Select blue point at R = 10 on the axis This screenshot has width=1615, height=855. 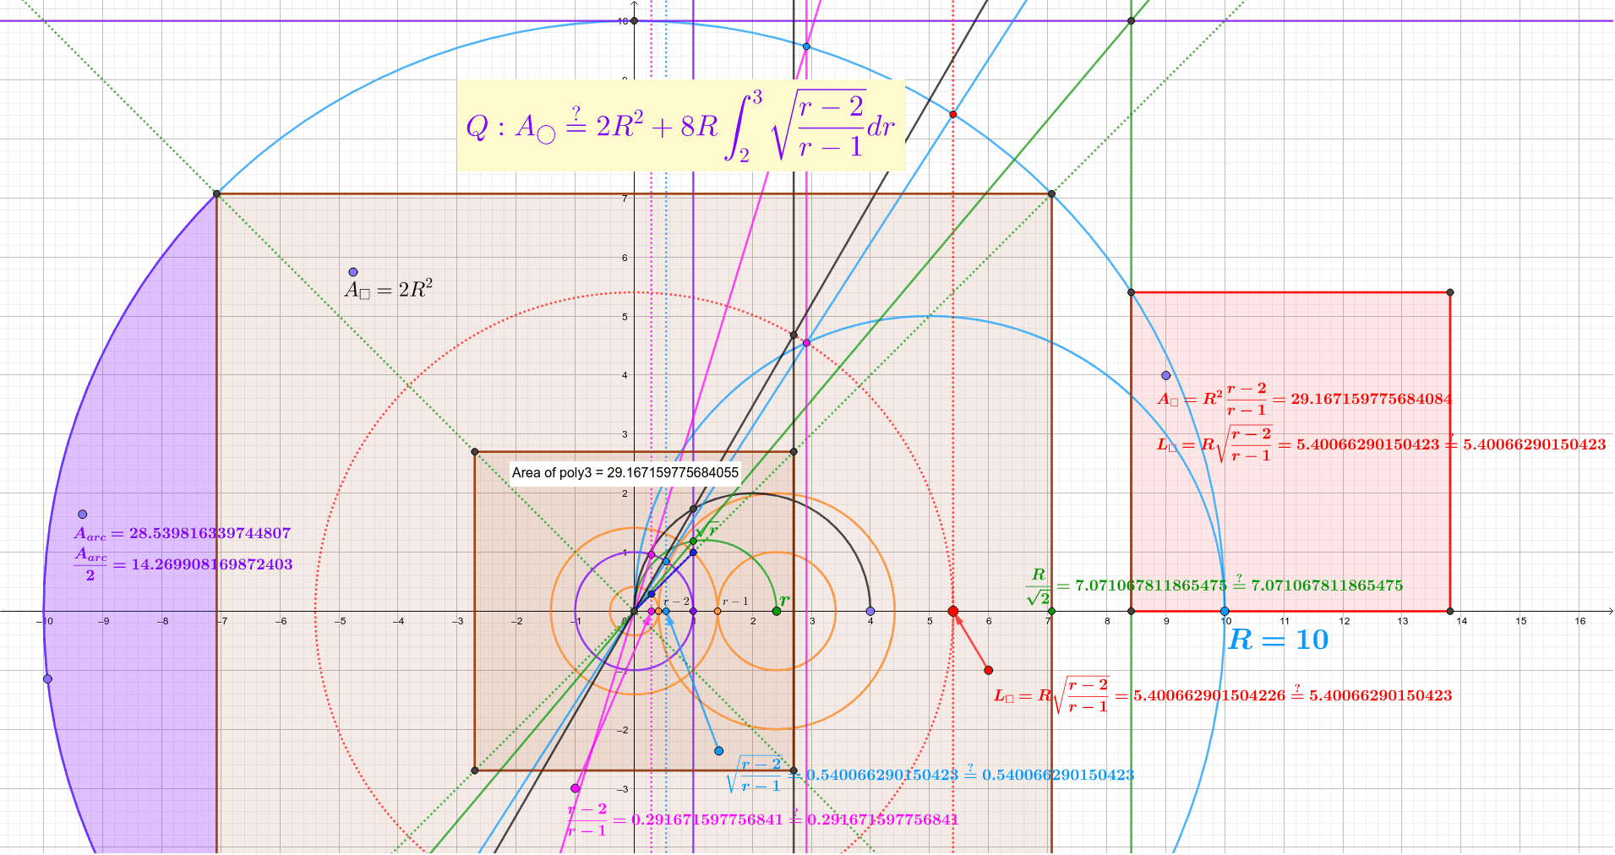(1225, 611)
